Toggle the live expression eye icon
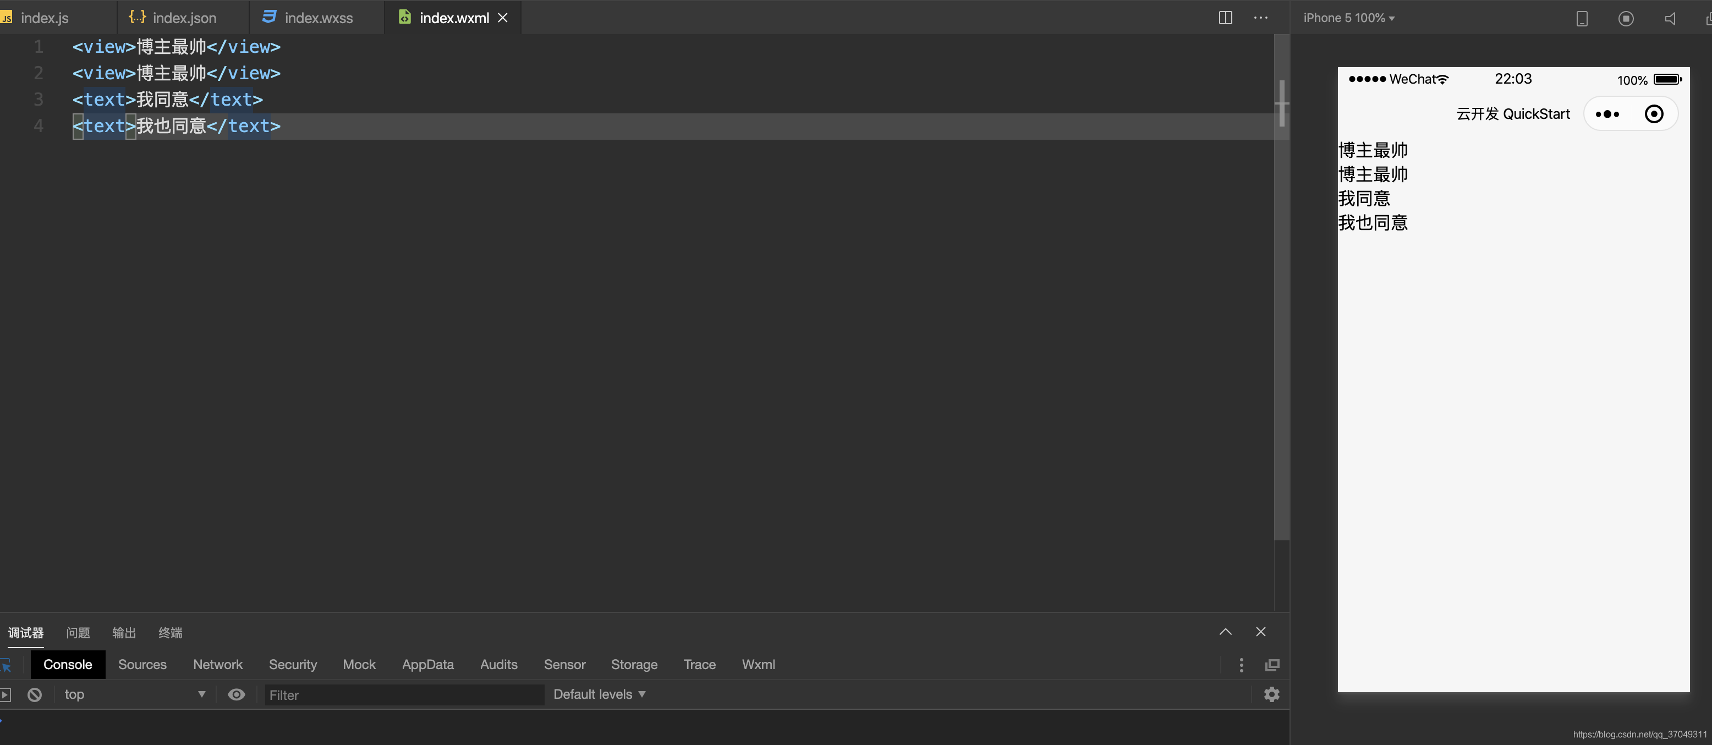The image size is (1712, 745). [236, 694]
